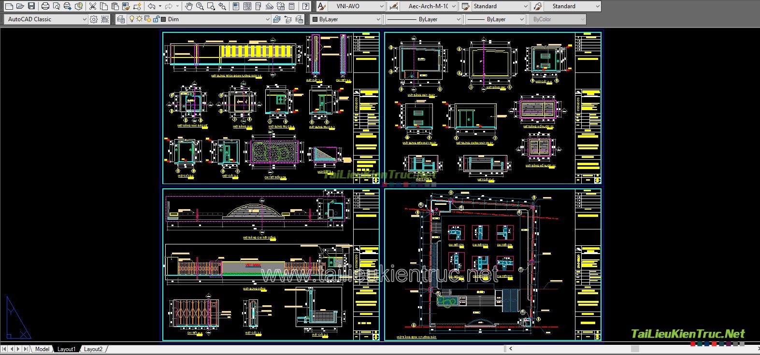Jump to last layout tab arrow
This screenshot has height=355, width=760.
[26, 349]
